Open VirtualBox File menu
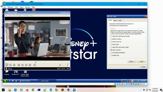Viewport: 163px width, 92px height. (5, 7)
